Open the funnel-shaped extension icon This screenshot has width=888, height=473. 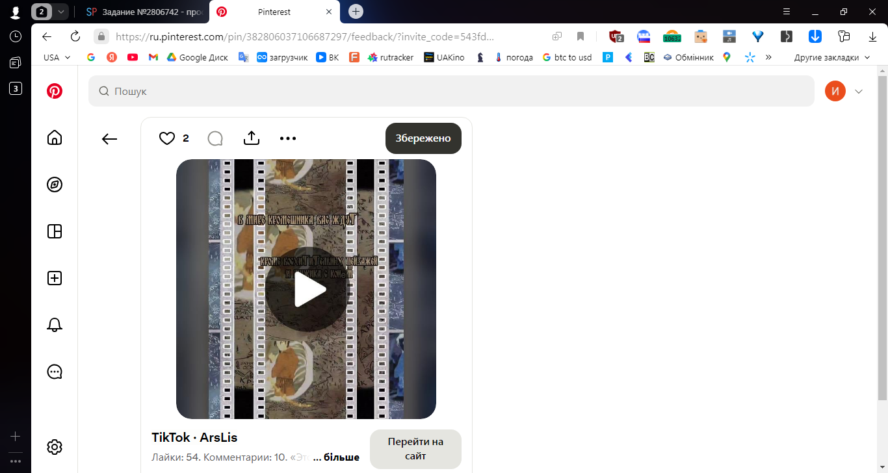point(757,36)
